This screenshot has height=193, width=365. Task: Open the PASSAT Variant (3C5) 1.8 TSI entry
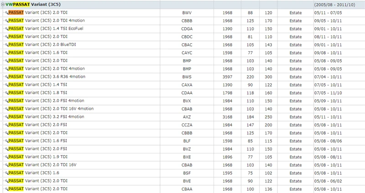pyautogui.click(x=38, y=93)
